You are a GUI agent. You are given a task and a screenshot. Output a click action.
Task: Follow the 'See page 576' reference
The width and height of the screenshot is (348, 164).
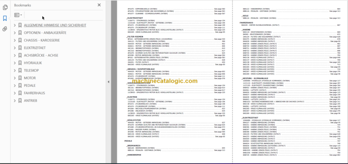(x=219, y=78)
